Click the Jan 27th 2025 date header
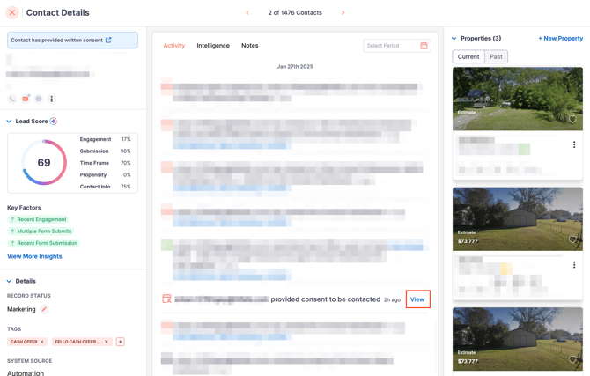Image resolution: width=590 pixels, height=376 pixels. [295, 67]
